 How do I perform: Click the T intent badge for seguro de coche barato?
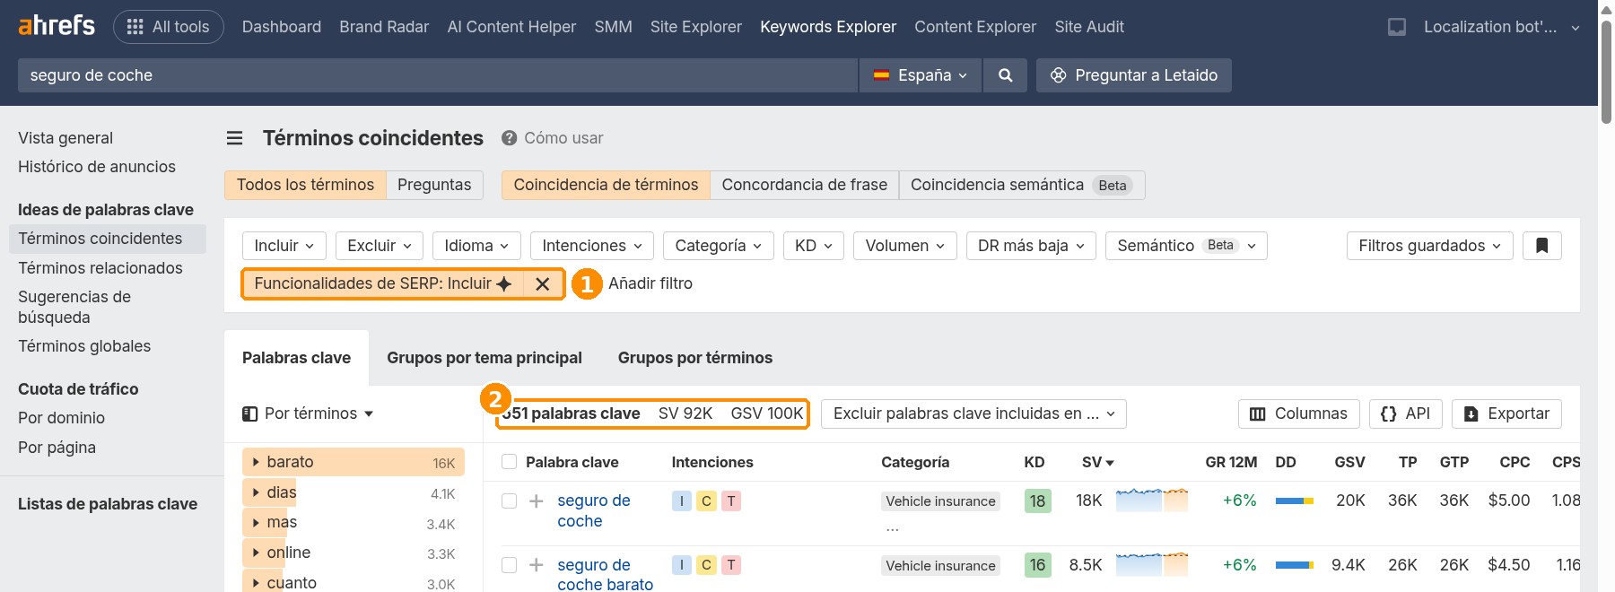[731, 565]
